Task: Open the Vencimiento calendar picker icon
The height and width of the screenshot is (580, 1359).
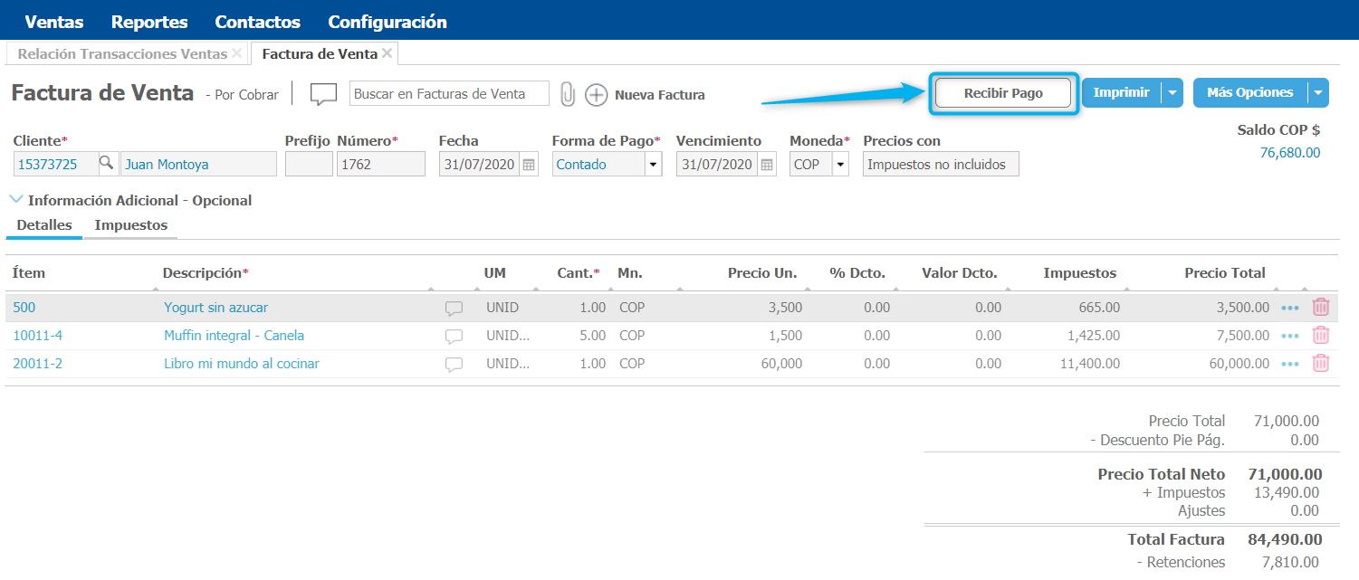Action: [x=767, y=165]
